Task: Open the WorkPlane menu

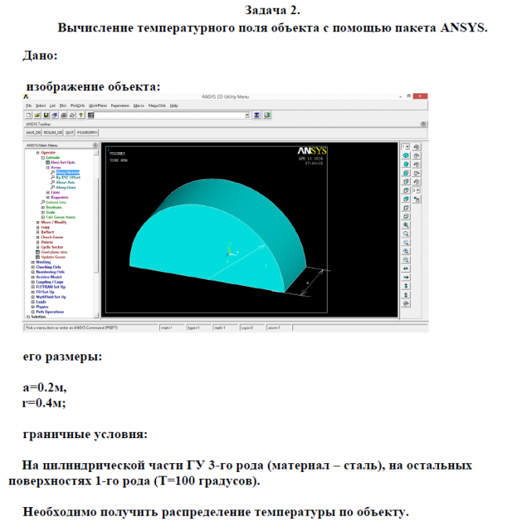Action: (x=98, y=106)
